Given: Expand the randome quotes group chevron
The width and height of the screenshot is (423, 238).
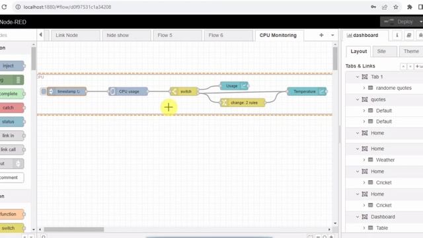Looking at the screenshot, I should tap(364, 88).
